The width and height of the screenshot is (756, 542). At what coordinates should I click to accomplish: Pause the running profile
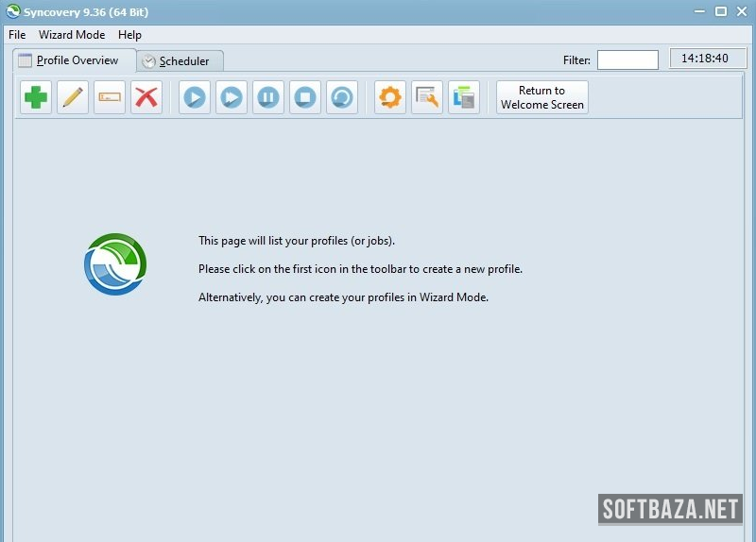[267, 97]
